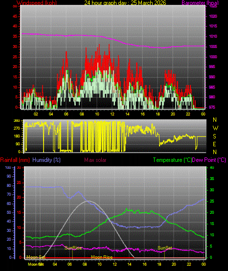Click the "180" wind direction axis value
The image size is (228, 271).
17,136
